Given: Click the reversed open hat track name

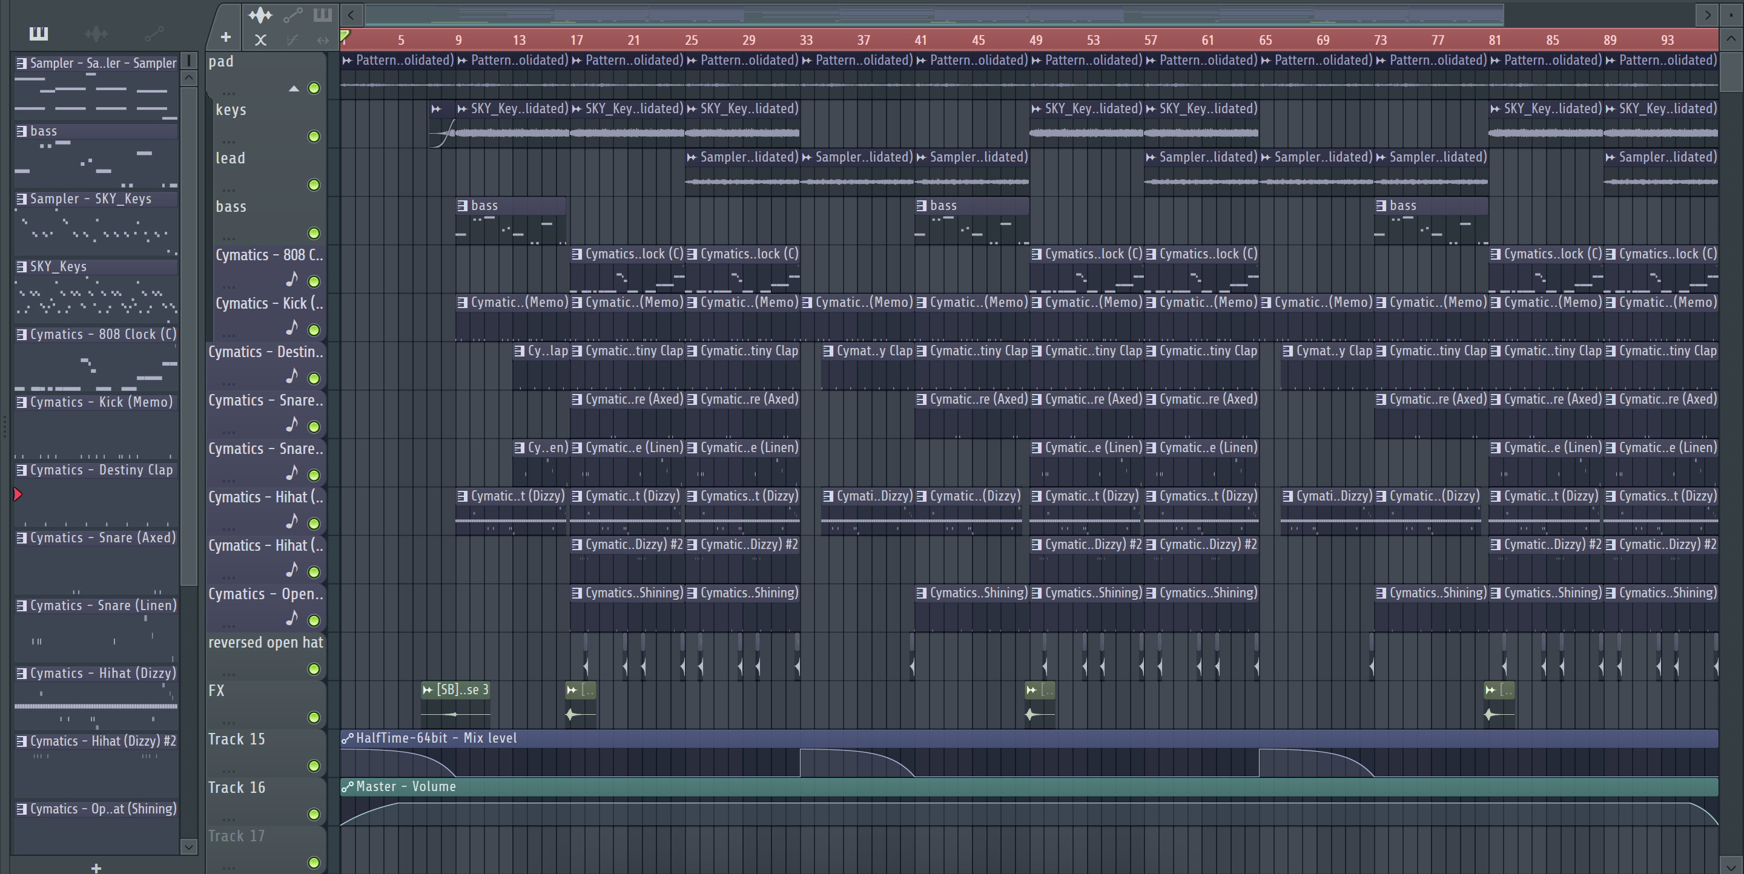Looking at the screenshot, I should (265, 643).
